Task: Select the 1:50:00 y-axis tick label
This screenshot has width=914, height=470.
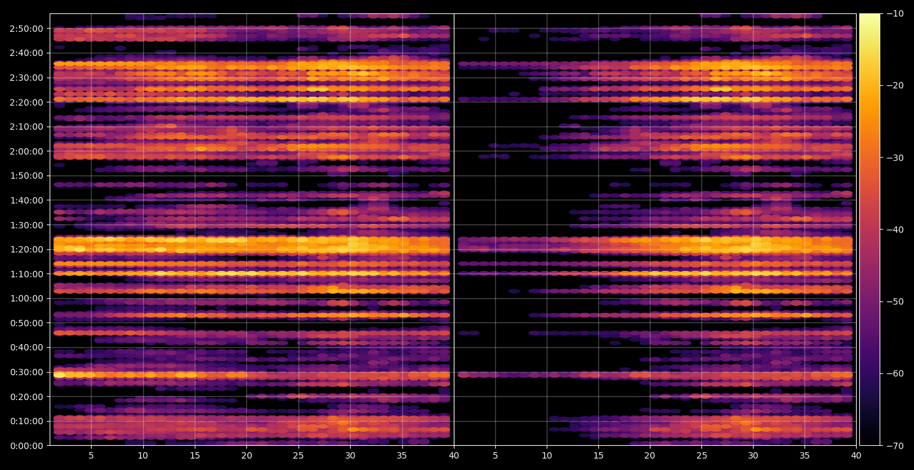Action: 26,176
